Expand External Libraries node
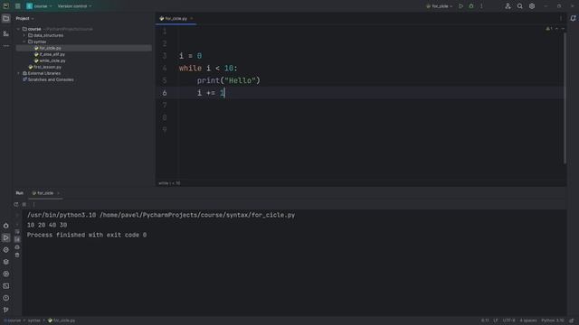 coord(18,73)
